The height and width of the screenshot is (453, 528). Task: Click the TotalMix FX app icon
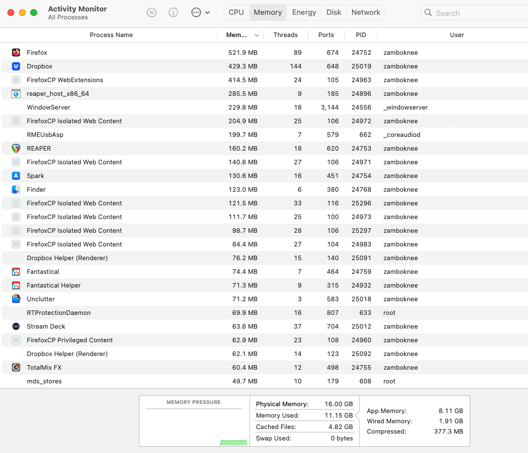(x=16, y=367)
